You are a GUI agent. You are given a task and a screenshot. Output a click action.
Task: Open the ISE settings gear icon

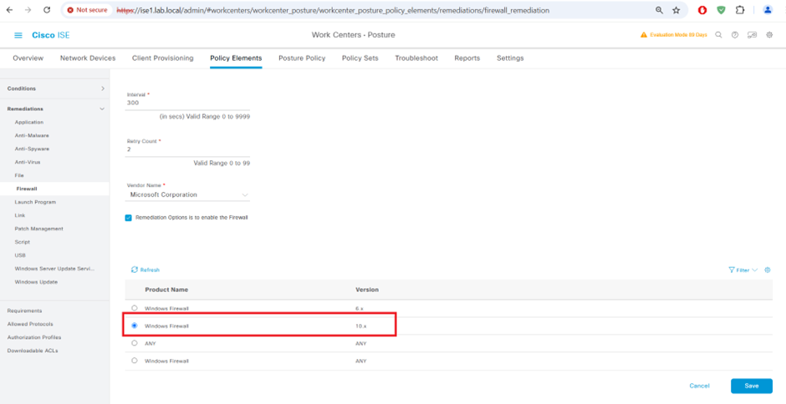[x=769, y=35]
